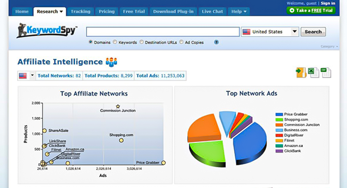
Task: Click the purple ClickBank legend swatch
Action: point(279,151)
